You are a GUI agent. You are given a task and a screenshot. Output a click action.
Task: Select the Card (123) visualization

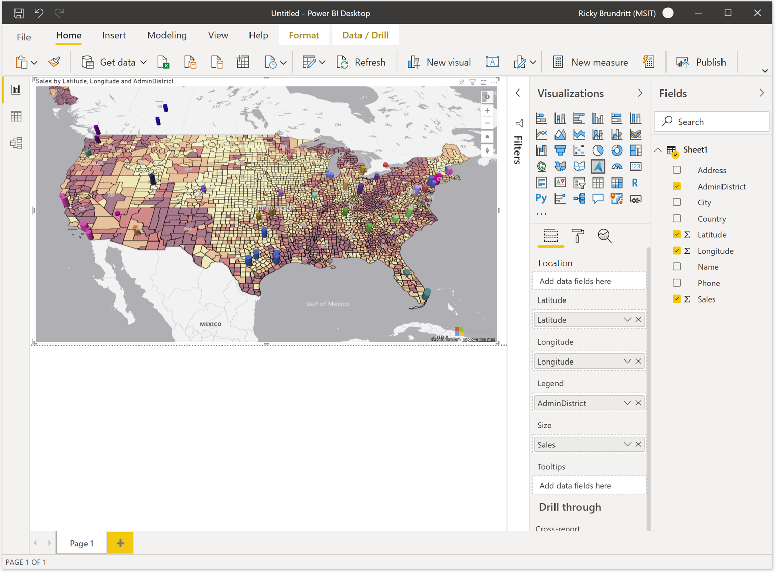635,166
